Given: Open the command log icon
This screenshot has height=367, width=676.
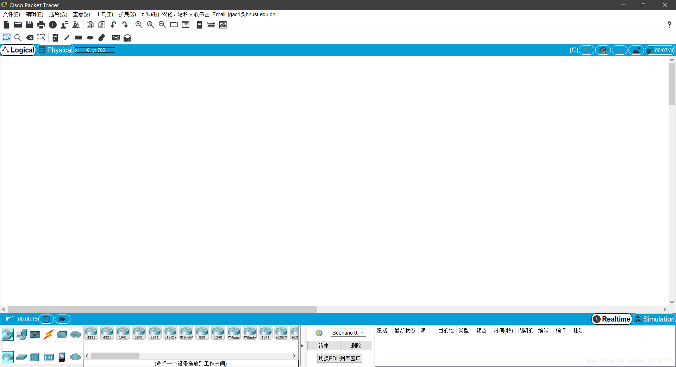Looking at the screenshot, I should (x=200, y=25).
